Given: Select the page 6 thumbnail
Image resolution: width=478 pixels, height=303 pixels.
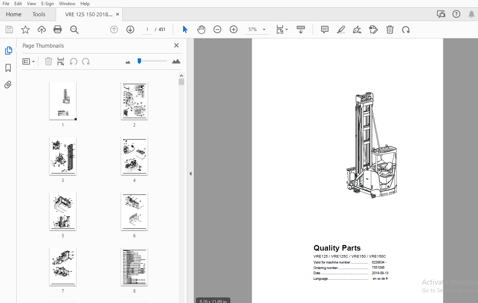Looking at the screenshot, I should tap(134, 211).
